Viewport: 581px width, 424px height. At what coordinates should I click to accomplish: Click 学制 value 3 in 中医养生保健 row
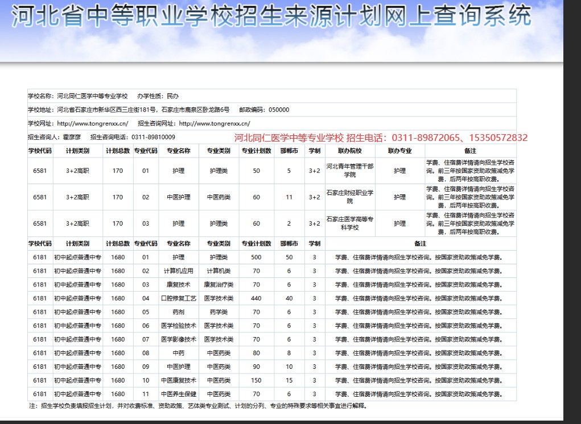[x=314, y=394]
